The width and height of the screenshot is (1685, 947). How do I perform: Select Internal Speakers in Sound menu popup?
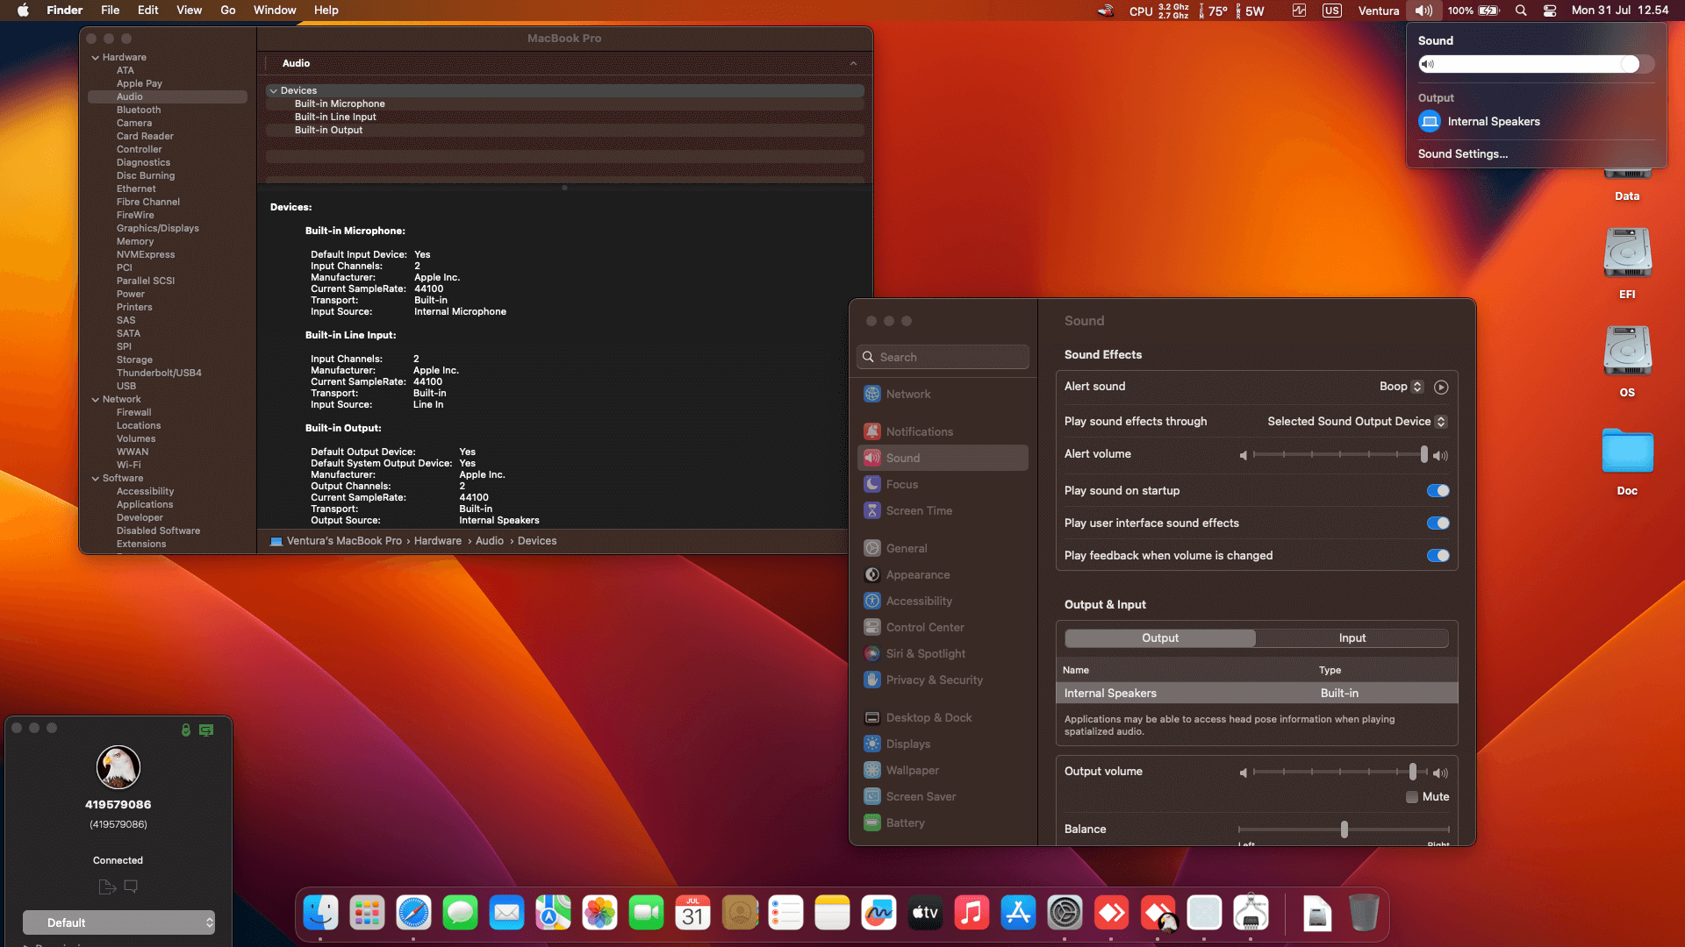[x=1480, y=121]
